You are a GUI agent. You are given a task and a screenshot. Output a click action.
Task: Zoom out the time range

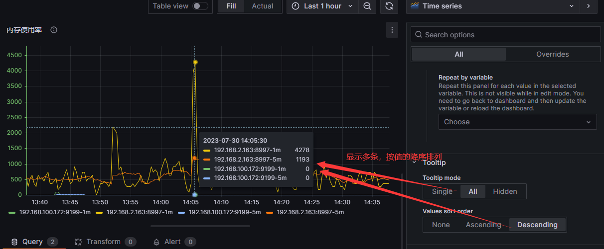(x=367, y=6)
